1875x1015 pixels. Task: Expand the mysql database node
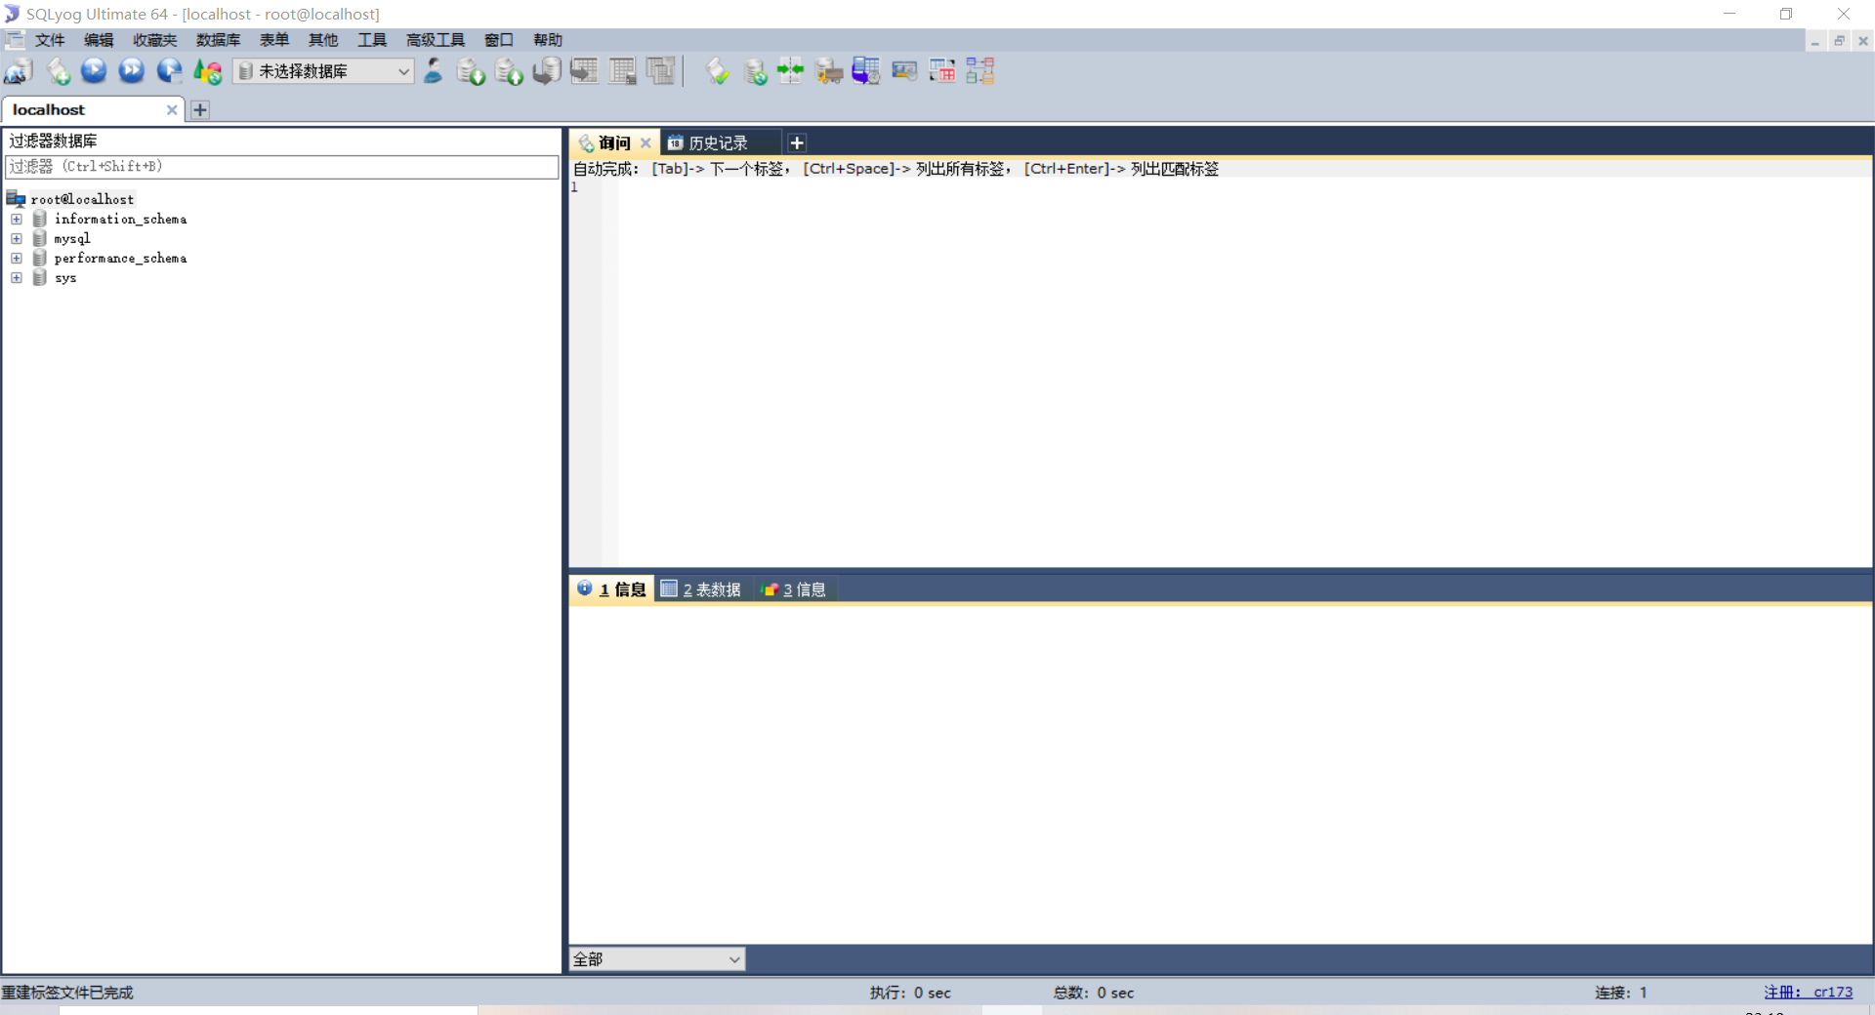click(17, 239)
